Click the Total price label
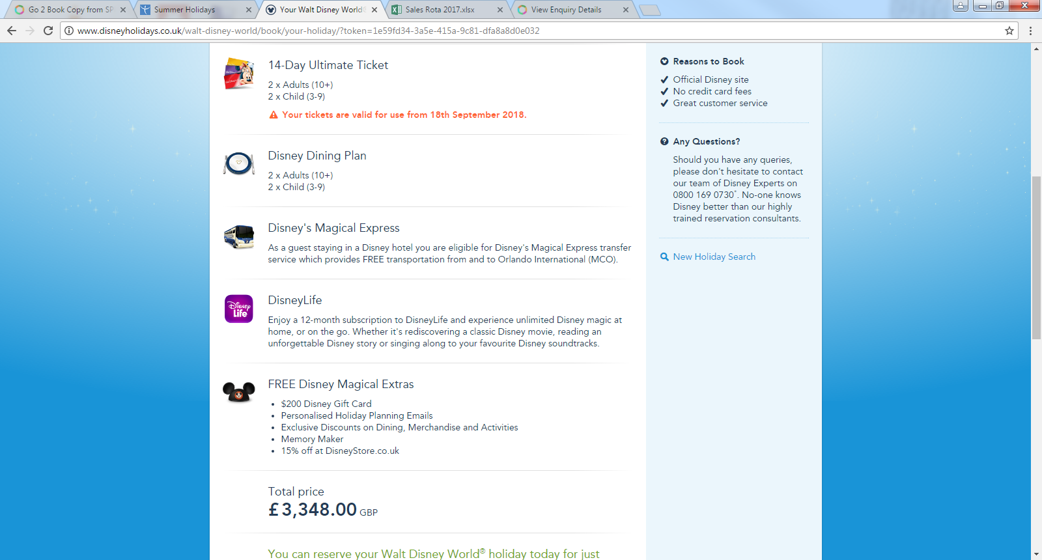This screenshot has width=1042, height=560. point(296,492)
